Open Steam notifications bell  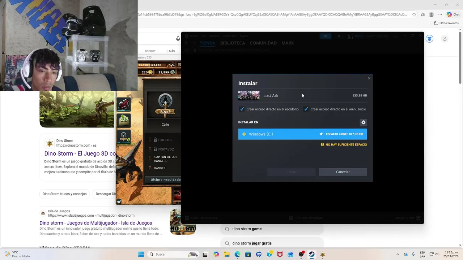pyautogui.click(x=339, y=36)
